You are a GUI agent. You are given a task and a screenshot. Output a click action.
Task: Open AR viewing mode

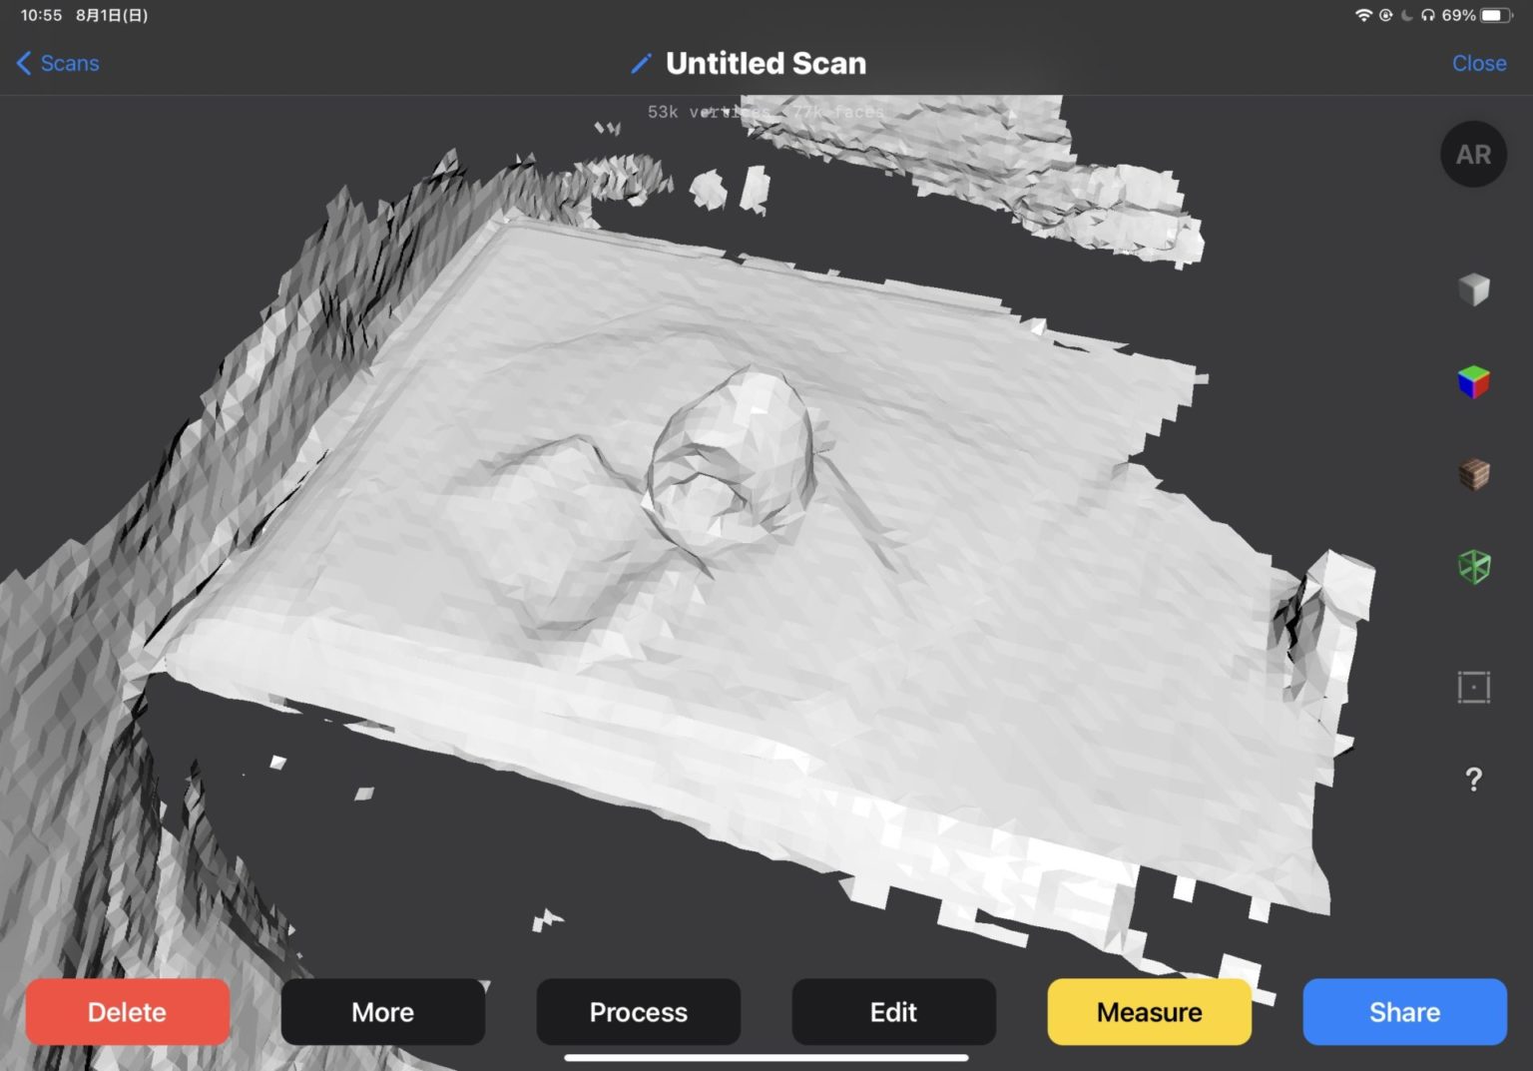click(1473, 154)
